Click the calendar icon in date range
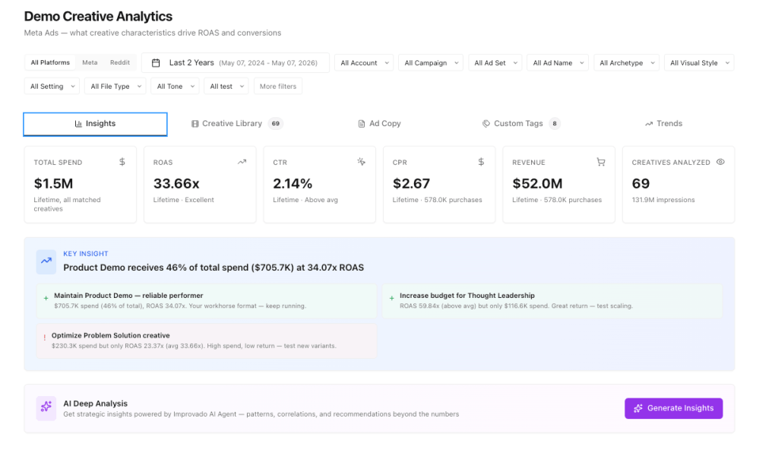The image size is (778, 450). 156,63
